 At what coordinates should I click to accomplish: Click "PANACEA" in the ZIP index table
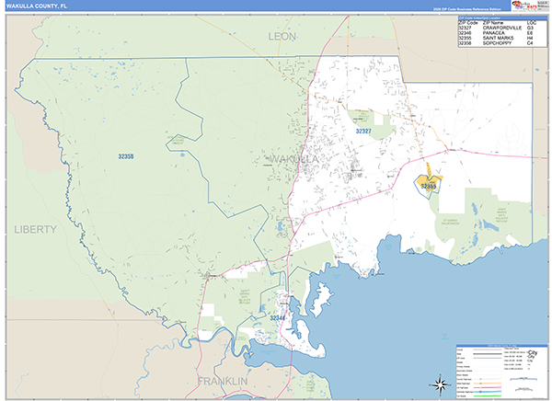pos(493,33)
